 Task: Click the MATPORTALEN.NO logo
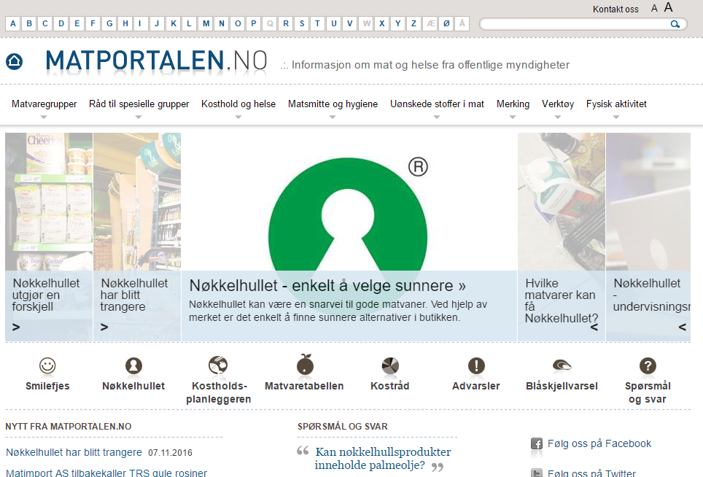pyautogui.click(x=157, y=61)
